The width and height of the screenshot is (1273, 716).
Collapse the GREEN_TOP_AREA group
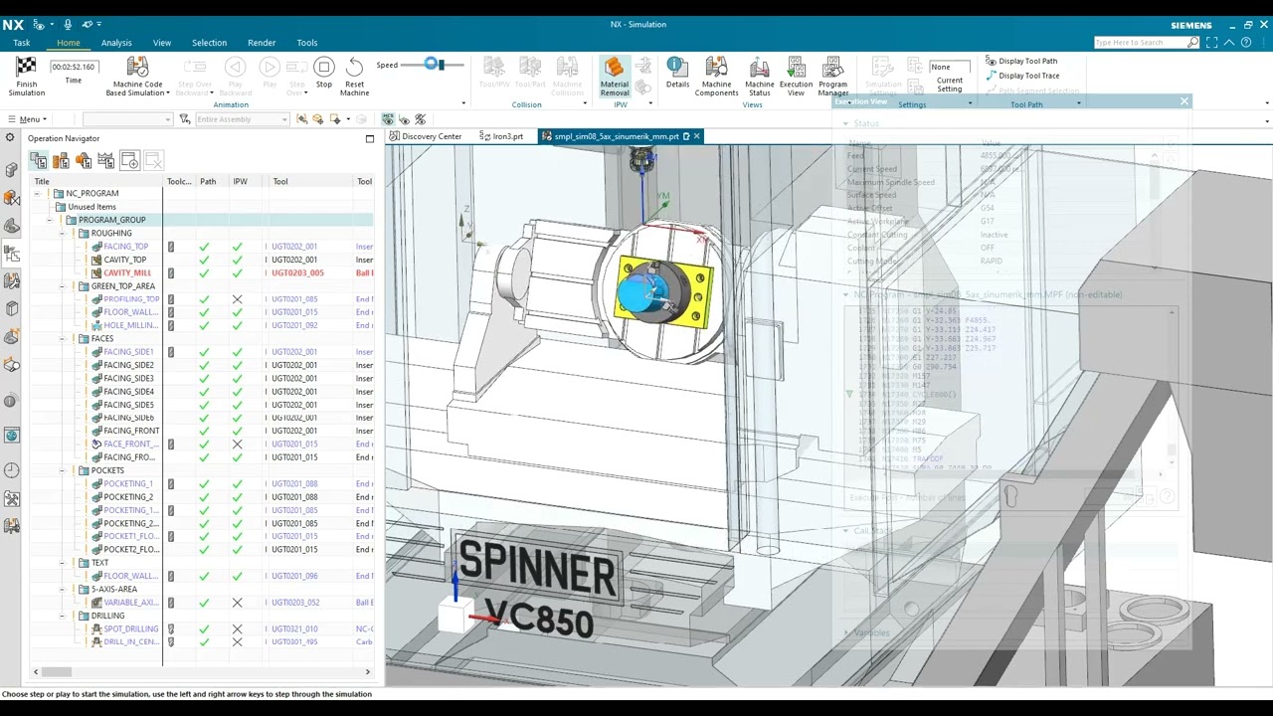pos(61,286)
